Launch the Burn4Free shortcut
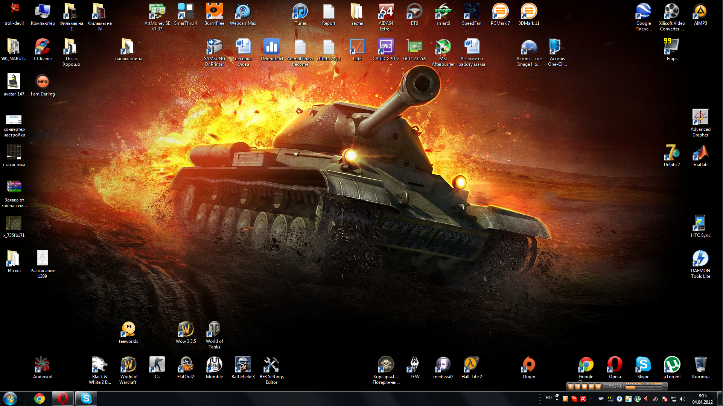 pos(214,15)
